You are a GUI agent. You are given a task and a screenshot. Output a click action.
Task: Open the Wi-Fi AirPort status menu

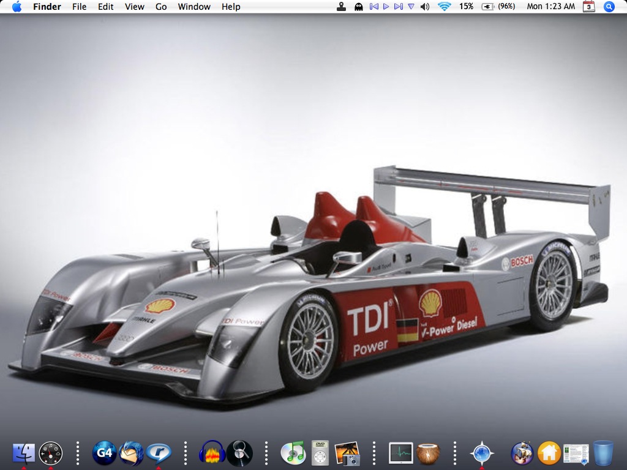click(445, 6)
